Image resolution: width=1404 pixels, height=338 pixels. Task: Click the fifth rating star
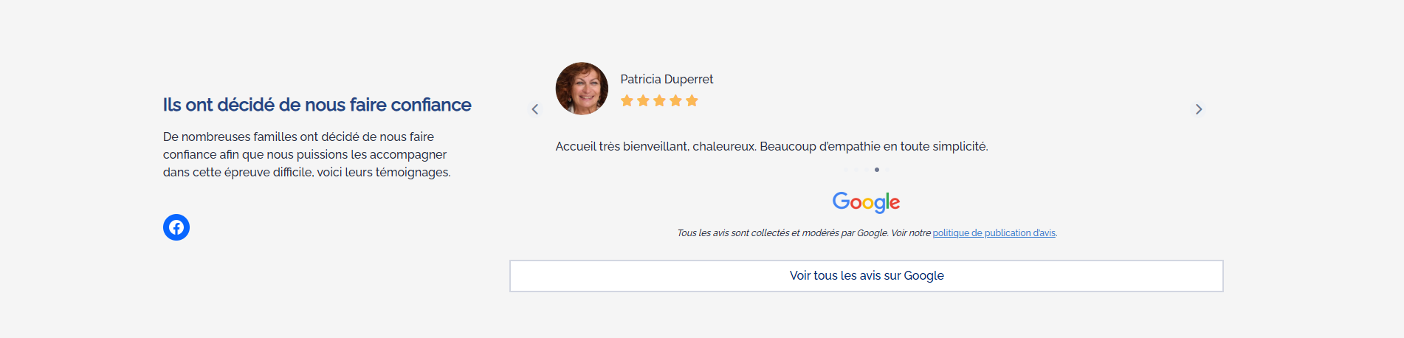(x=692, y=100)
